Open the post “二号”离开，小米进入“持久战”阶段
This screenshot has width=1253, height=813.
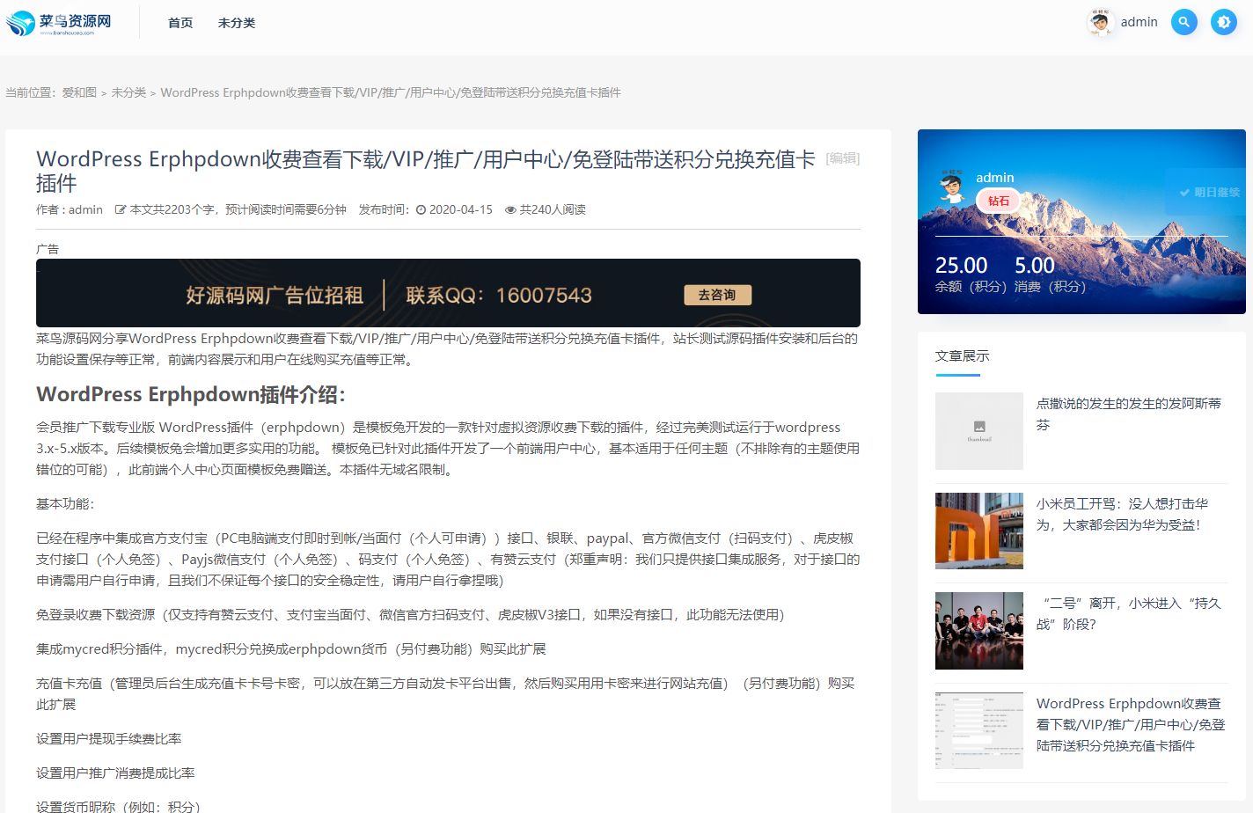tap(1129, 613)
